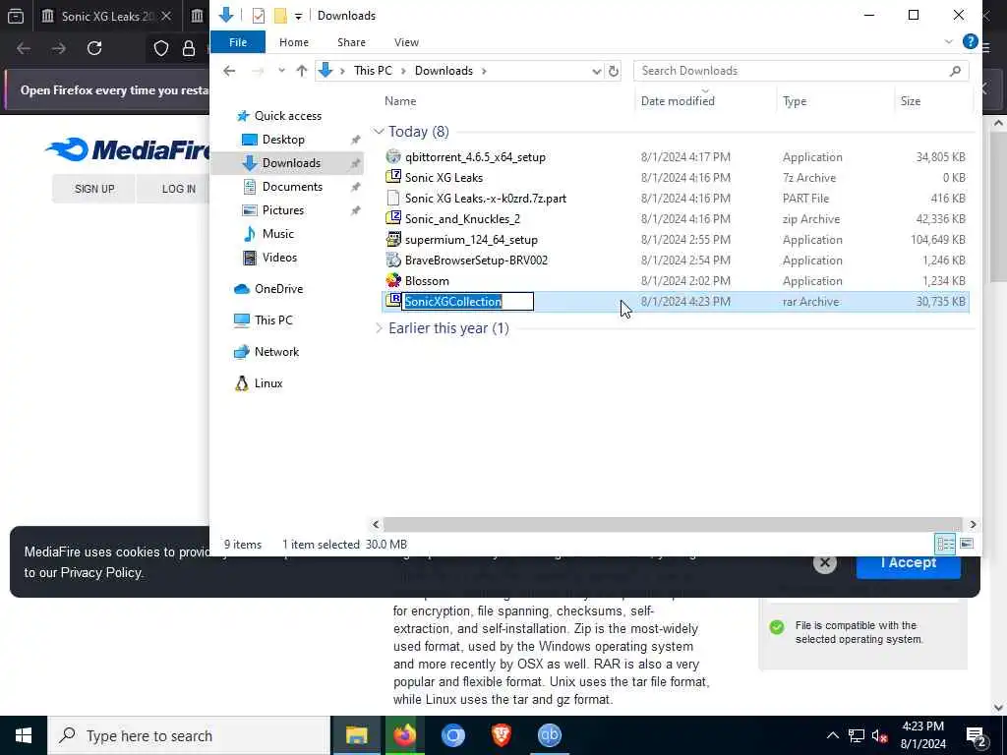Click the SonicXGCollection rename text box
1007x755 pixels.
point(467,301)
